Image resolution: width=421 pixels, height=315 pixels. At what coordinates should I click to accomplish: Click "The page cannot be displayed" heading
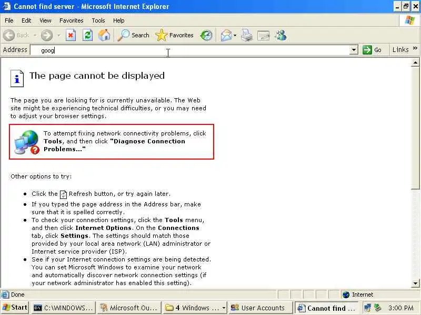coord(97,76)
